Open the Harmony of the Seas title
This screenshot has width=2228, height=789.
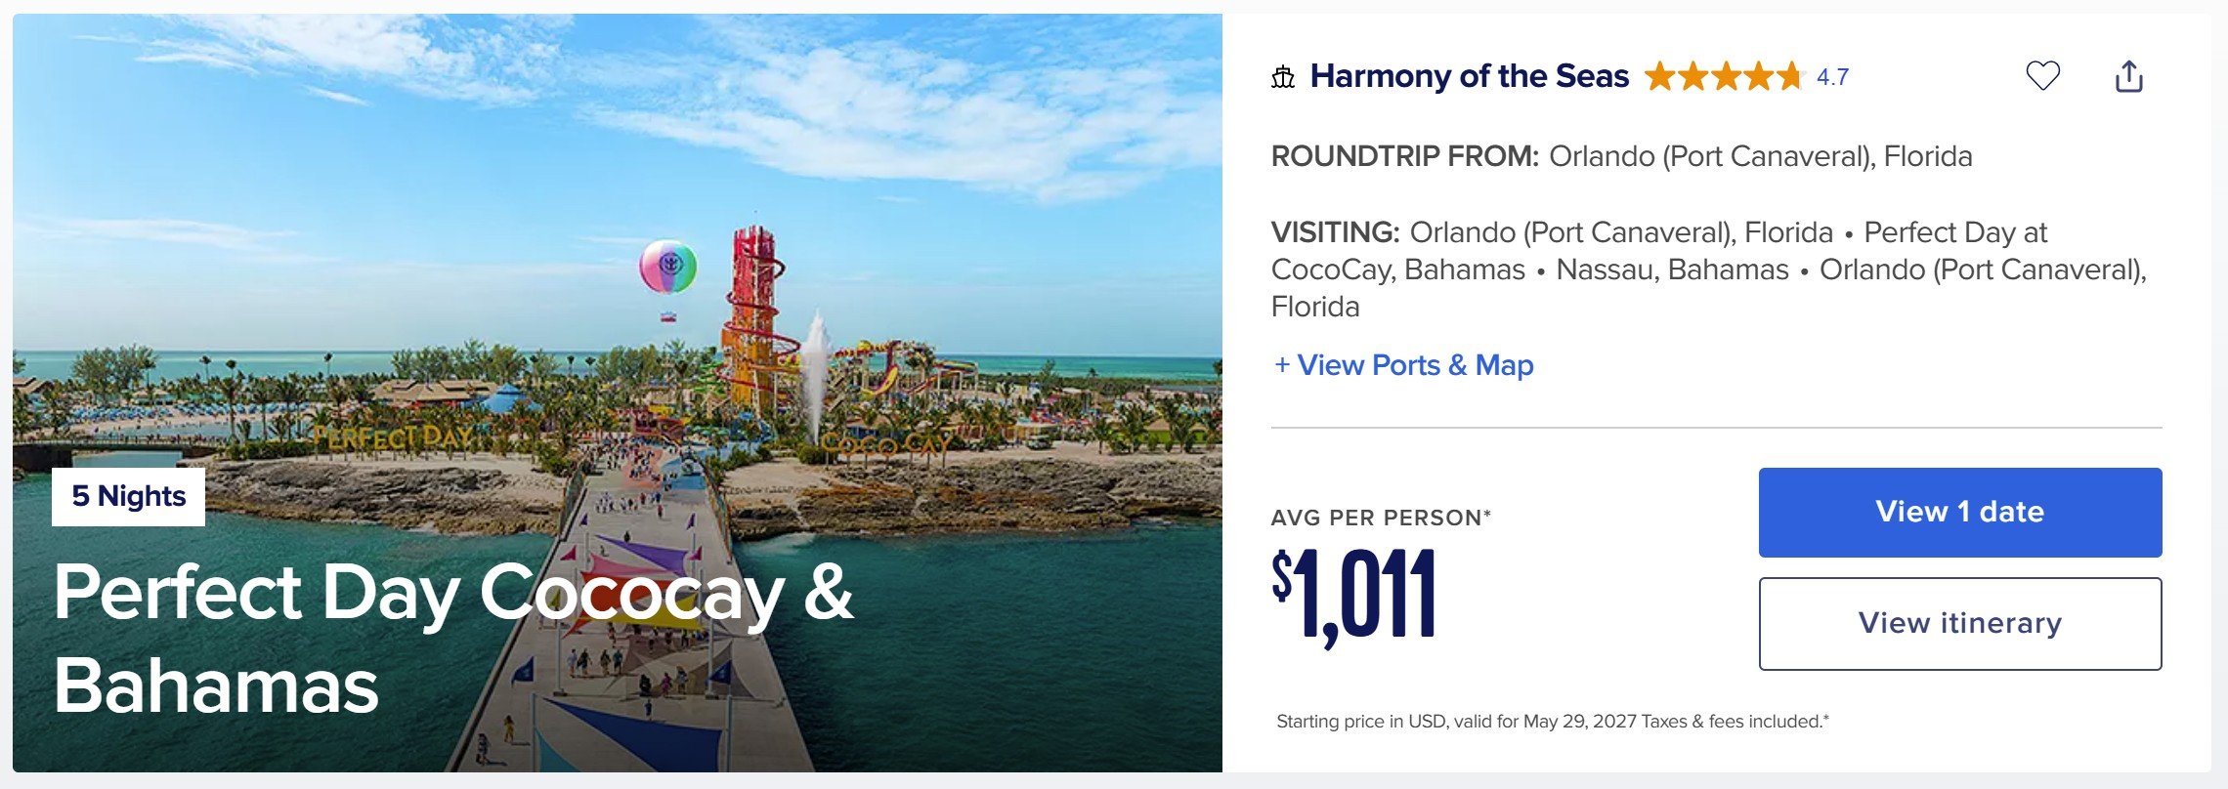[x=1469, y=76]
